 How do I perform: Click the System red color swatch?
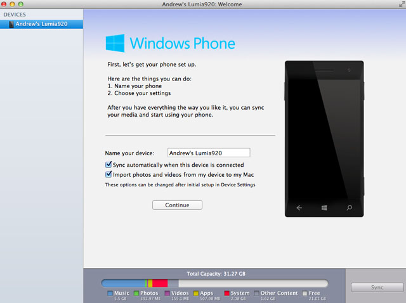click(227, 293)
